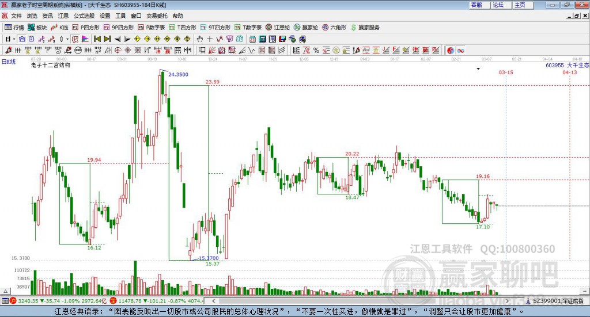Viewport: 590px width, 317px height.
Task: Expand the candlestick style dropdown arrow
Action: (x=67, y=39)
